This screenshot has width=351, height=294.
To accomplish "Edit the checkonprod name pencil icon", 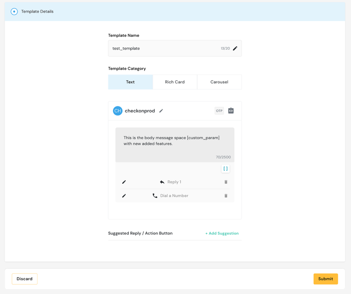I will pos(161,111).
